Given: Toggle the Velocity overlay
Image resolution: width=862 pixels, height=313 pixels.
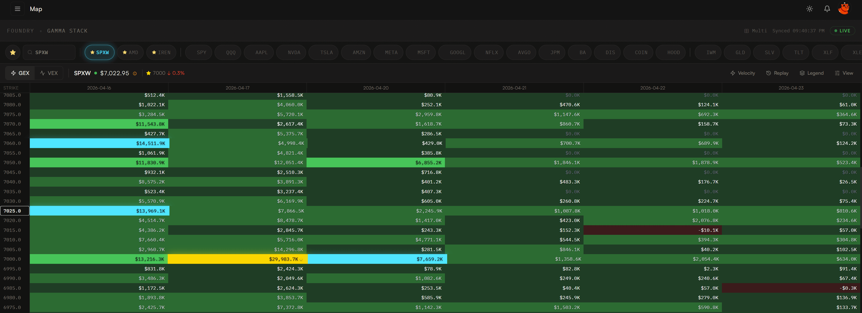Looking at the screenshot, I should pos(742,73).
